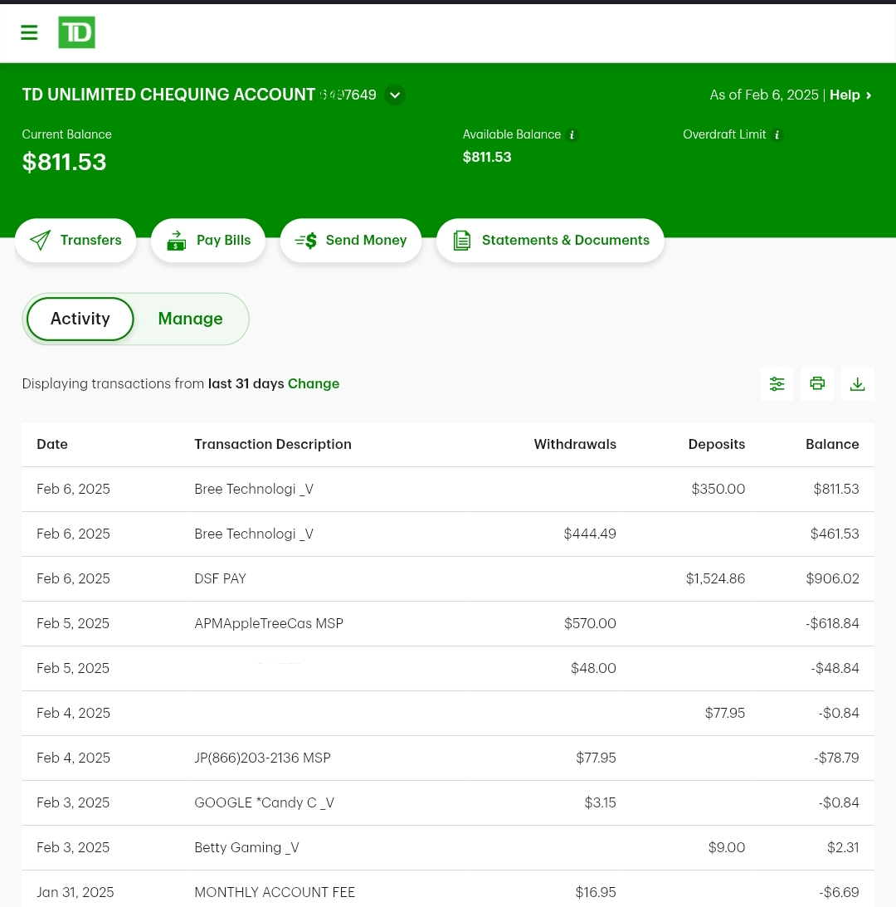Open the hamburger navigation menu

tap(29, 32)
